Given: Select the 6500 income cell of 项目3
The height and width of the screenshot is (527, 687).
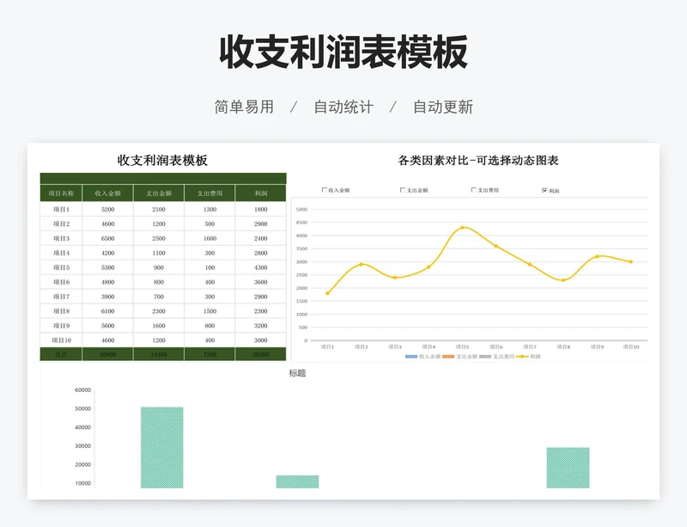Looking at the screenshot, I should (x=107, y=238).
